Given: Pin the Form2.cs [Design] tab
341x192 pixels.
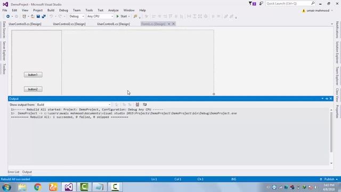Looking at the screenshot, I should point(169,24).
